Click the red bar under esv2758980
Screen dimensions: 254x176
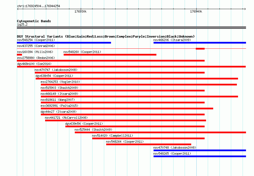tap(111, 61)
